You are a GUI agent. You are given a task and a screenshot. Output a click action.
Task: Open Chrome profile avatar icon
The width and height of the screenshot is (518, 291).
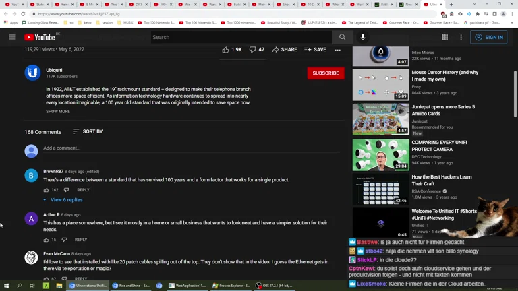point(503,14)
